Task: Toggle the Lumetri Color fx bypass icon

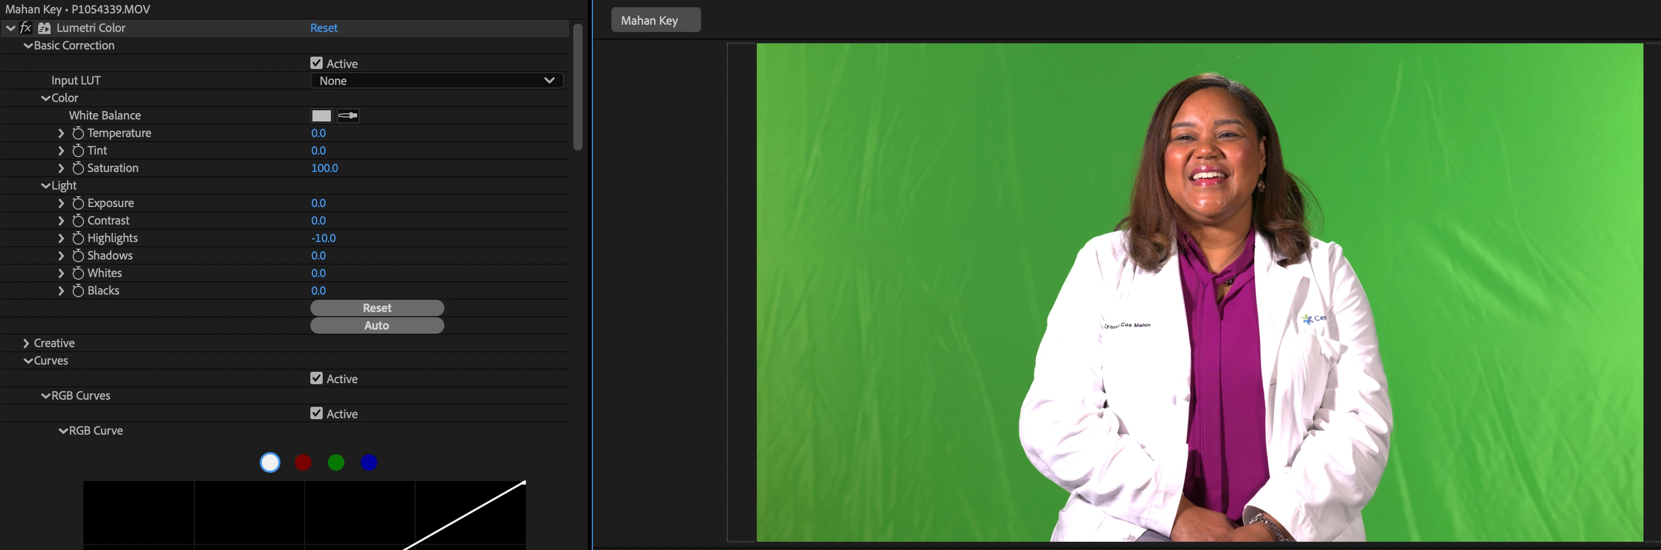Action: (x=26, y=28)
